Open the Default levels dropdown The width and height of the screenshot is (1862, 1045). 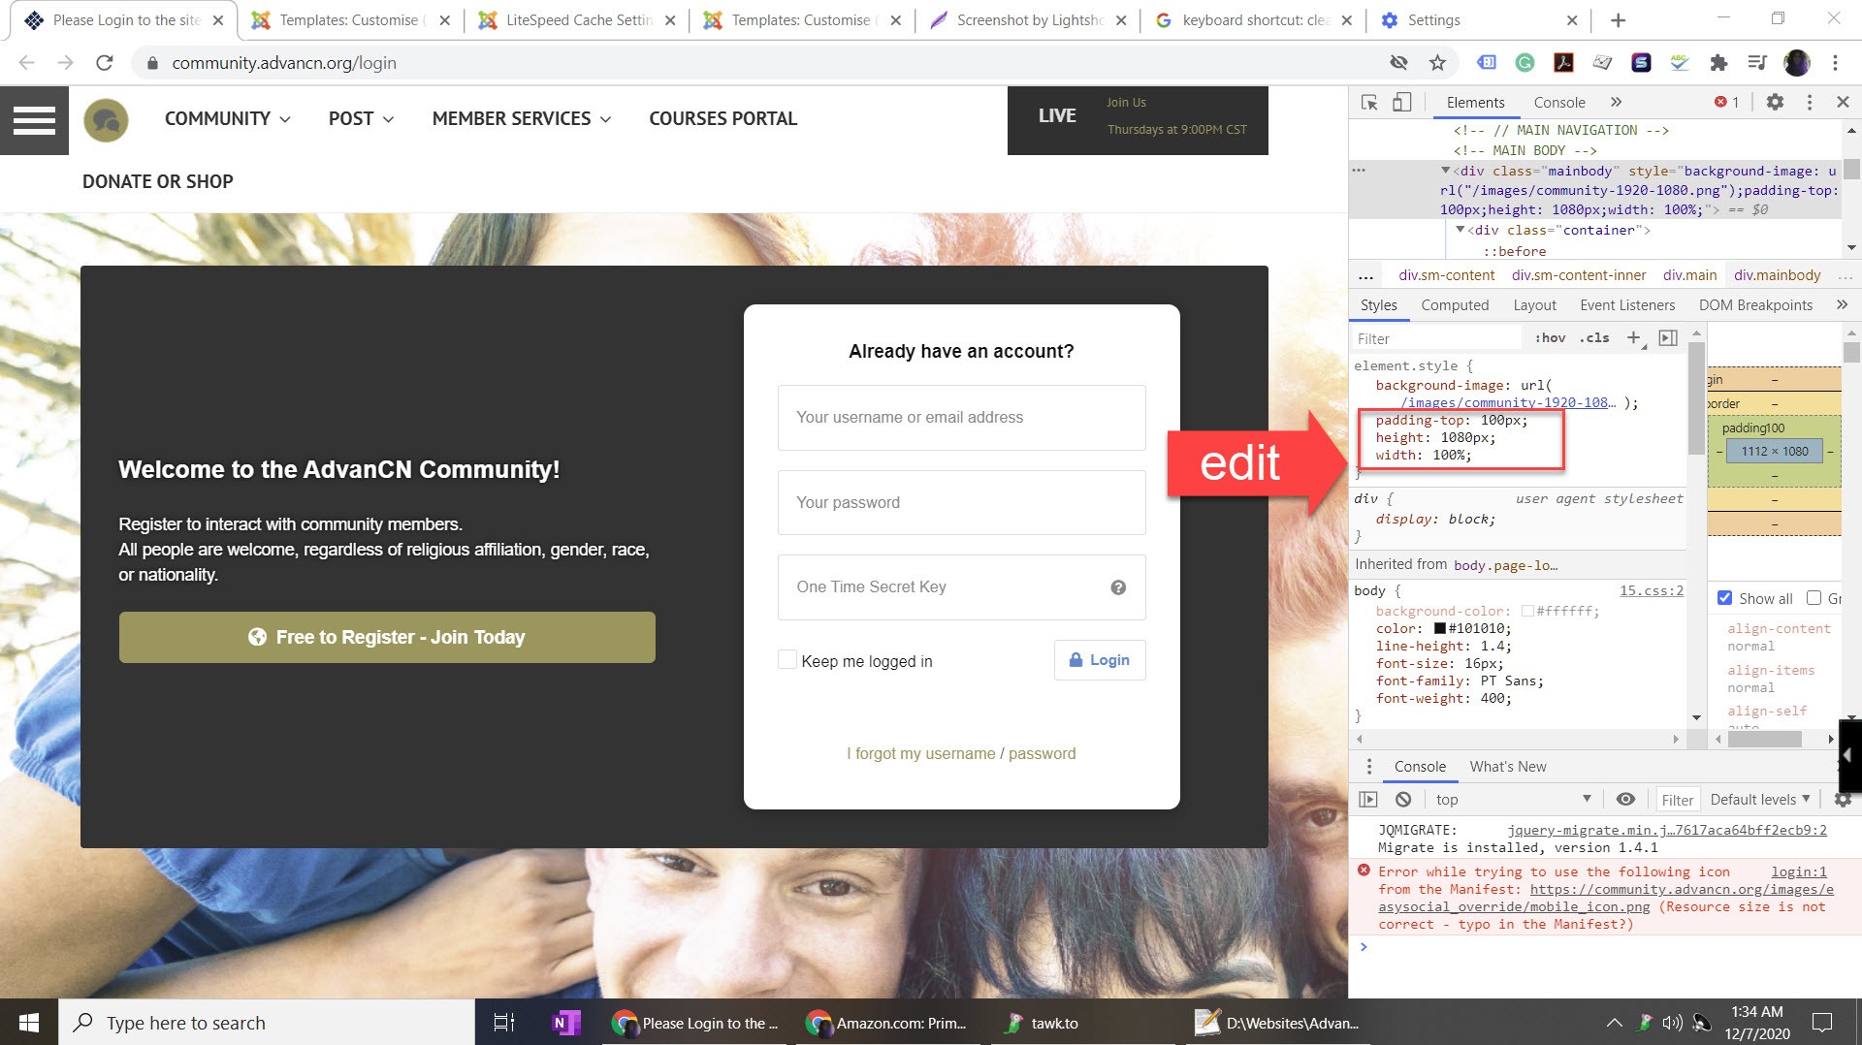pos(1759,799)
